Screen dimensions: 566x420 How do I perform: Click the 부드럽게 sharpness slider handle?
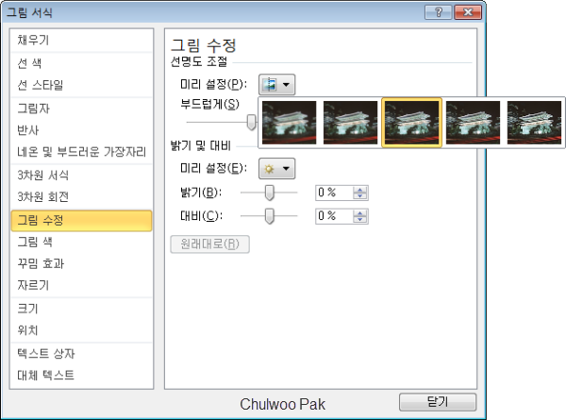tap(252, 122)
